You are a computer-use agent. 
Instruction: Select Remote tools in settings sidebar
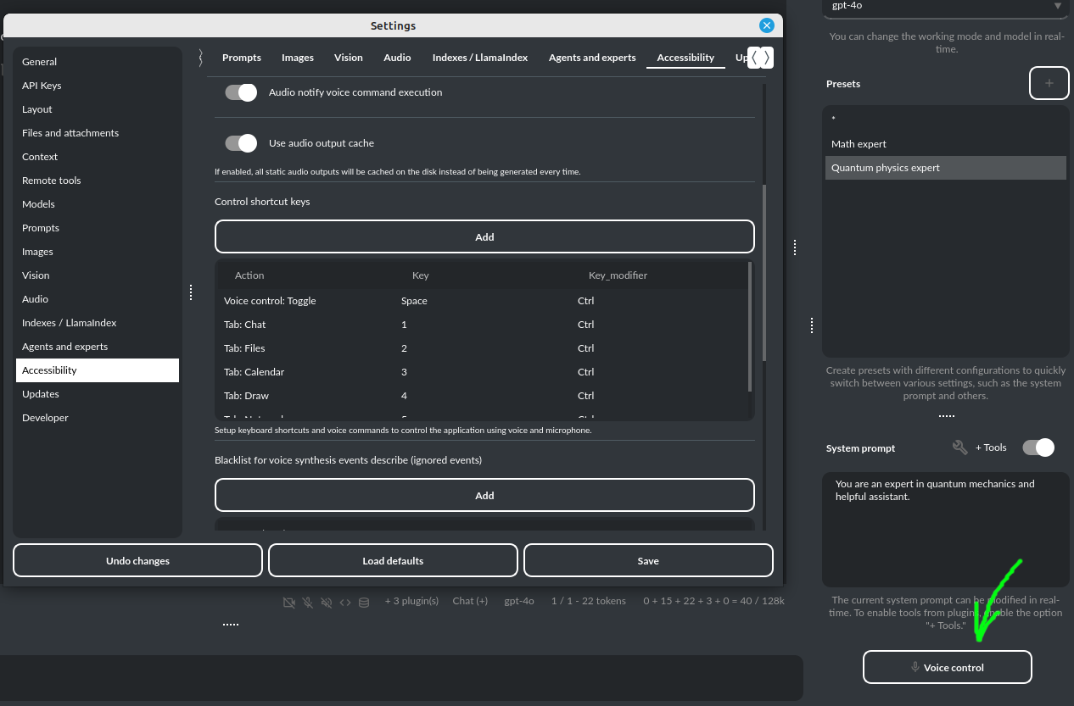pyautogui.click(x=52, y=181)
